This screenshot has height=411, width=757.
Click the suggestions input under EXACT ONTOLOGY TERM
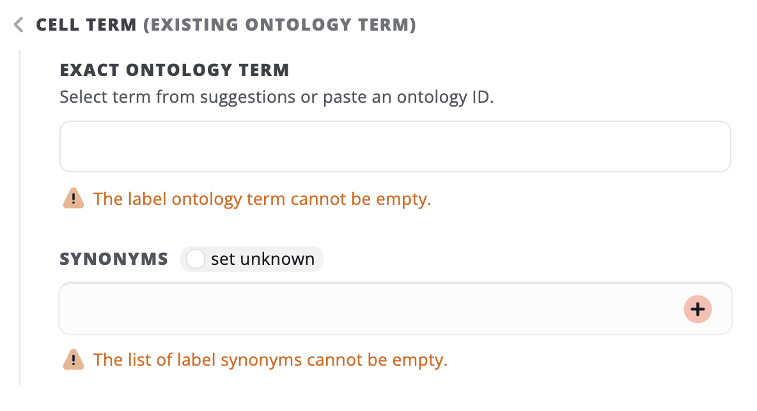pos(395,146)
